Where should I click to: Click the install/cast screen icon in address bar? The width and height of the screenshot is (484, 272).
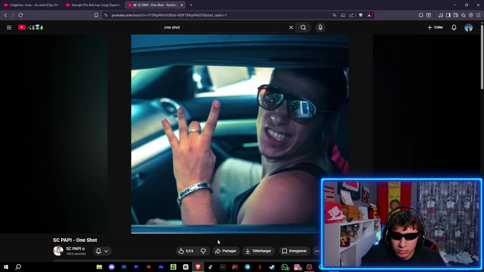(x=343, y=15)
